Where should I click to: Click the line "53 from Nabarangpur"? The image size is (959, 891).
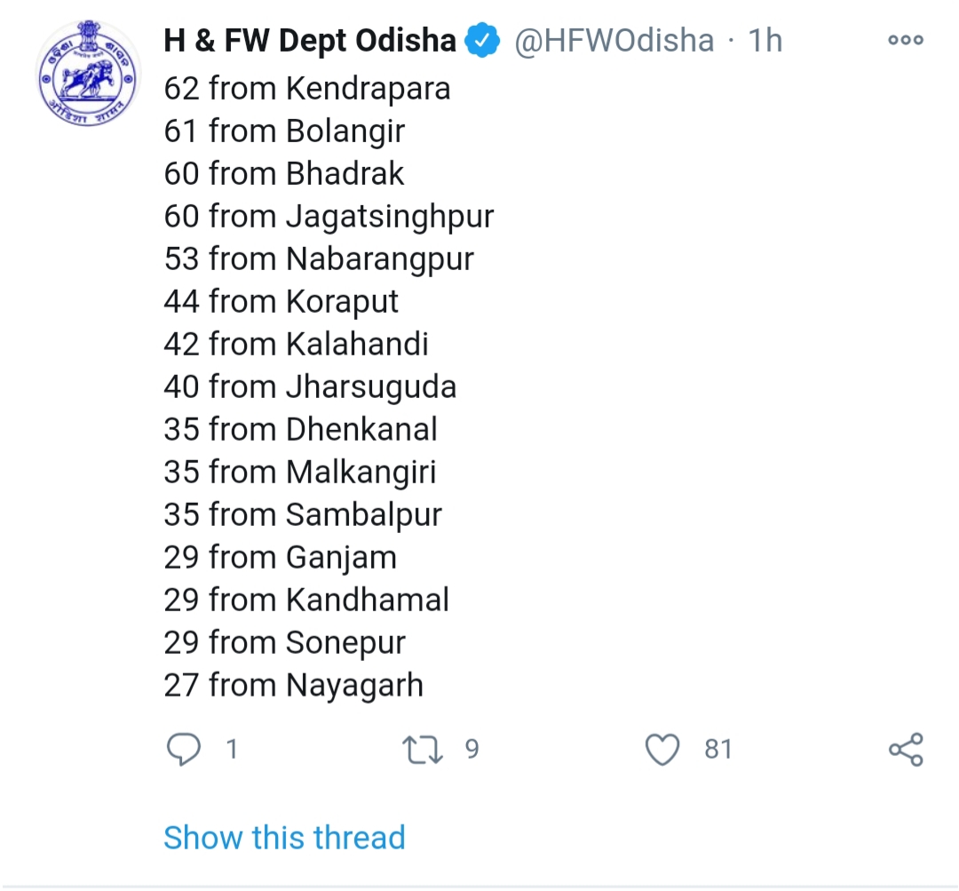click(319, 259)
